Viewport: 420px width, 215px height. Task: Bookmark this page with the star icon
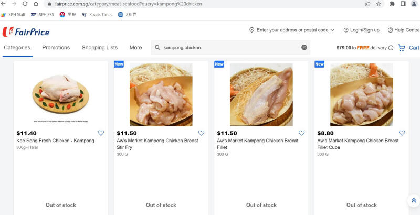coord(379,4)
